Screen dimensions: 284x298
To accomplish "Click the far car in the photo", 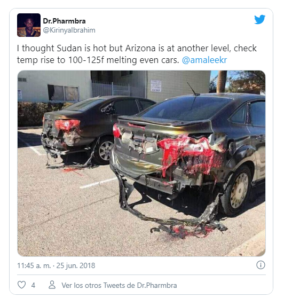I will (95, 131).
